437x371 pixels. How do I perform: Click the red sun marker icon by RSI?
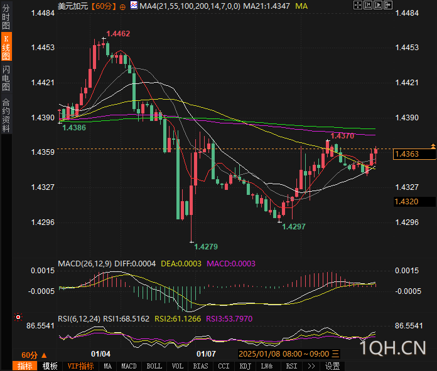tap(18, 317)
